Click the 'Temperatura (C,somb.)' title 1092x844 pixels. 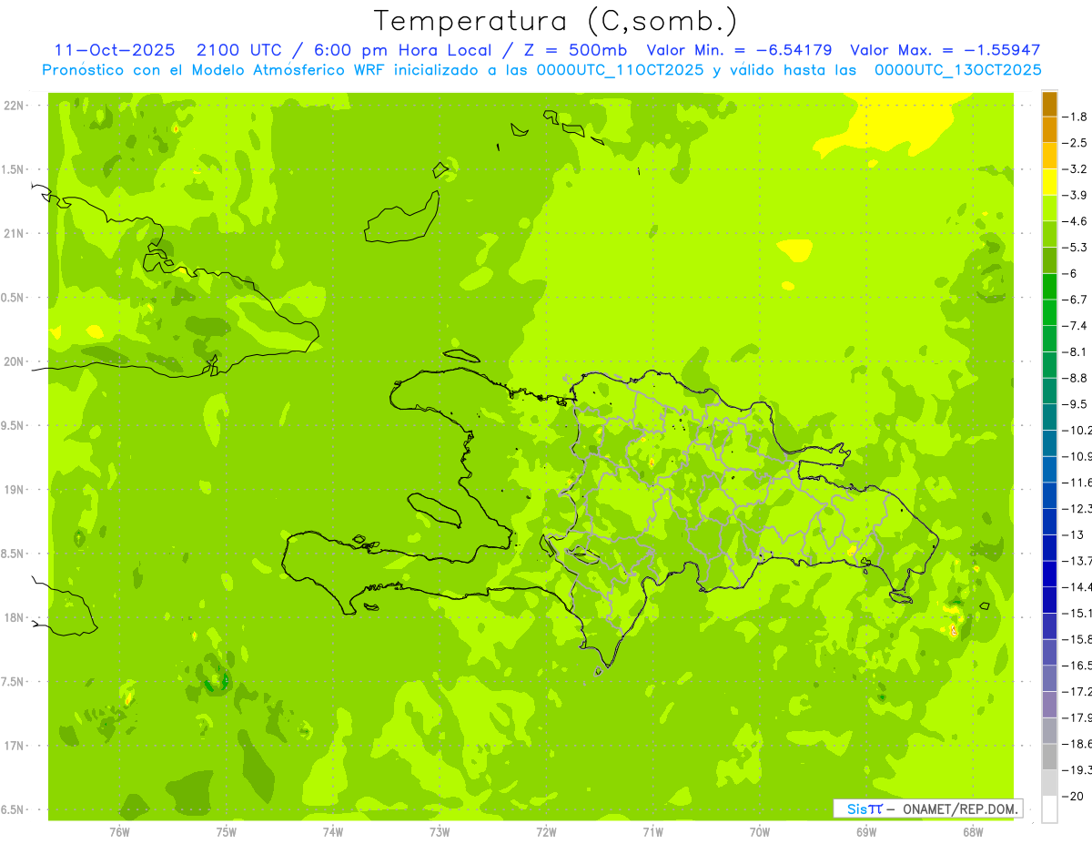point(555,20)
